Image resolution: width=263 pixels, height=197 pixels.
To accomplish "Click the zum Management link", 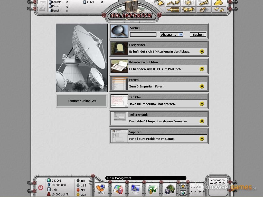I will click(x=120, y=178).
